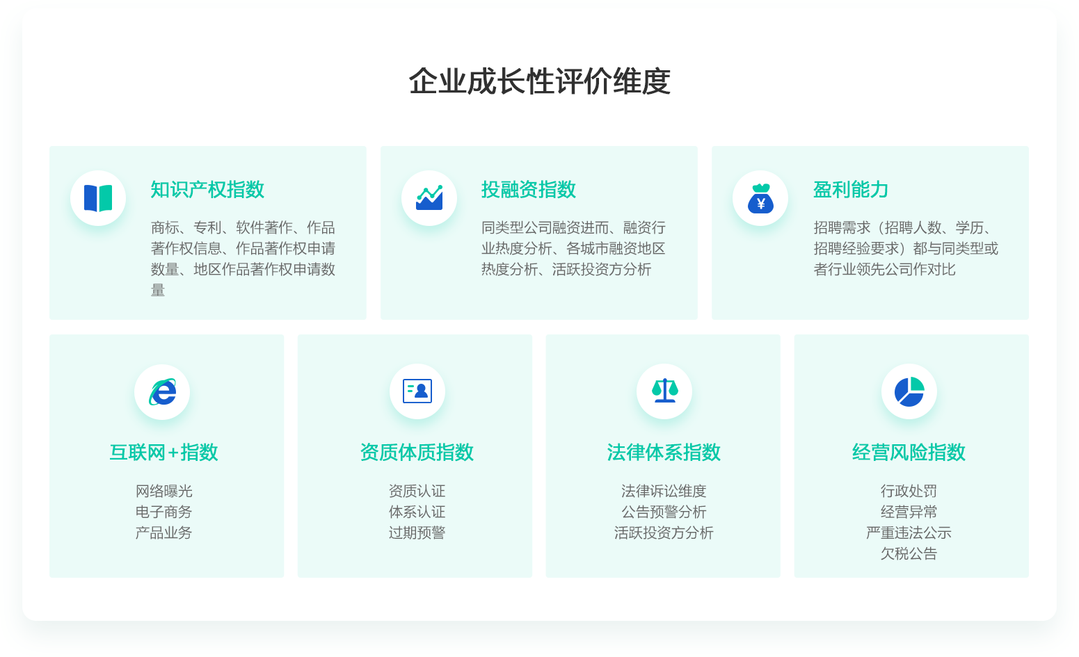Click the 经营异常 item

pos(909,512)
